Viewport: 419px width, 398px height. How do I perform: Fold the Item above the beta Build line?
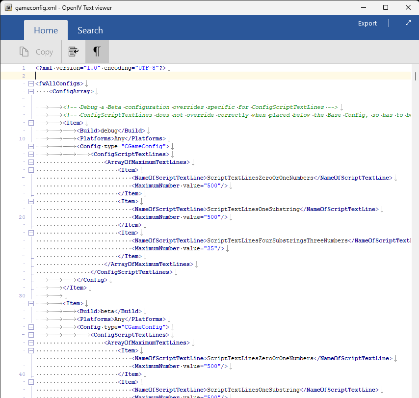pos(31,303)
